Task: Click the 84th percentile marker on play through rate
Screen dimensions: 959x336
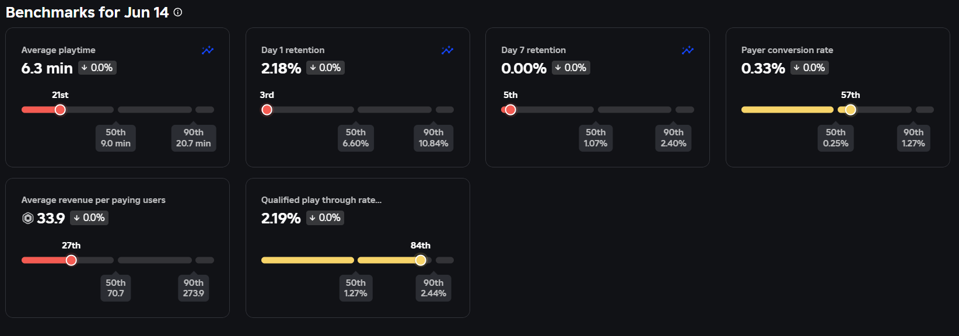Action: (421, 260)
